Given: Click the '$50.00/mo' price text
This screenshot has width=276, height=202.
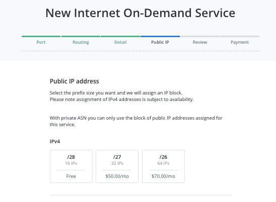Looking at the screenshot, I should [x=117, y=176].
